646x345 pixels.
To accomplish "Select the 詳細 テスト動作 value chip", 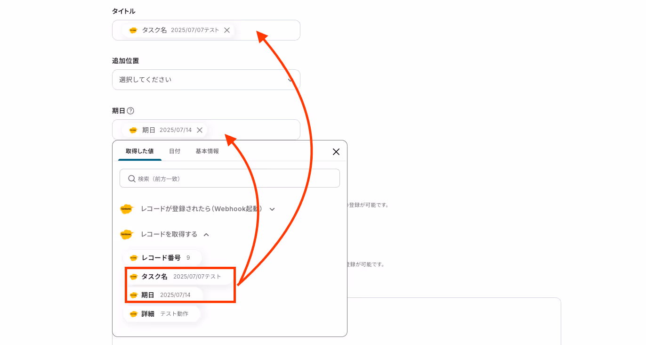I will click(162, 314).
